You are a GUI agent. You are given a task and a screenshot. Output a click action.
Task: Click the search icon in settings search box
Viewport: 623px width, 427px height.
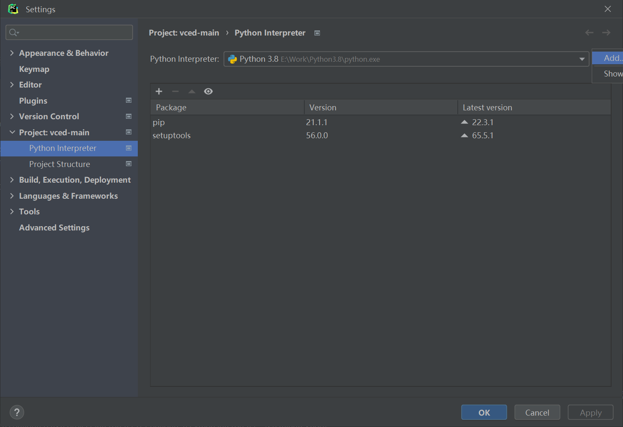[x=14, y=33]
